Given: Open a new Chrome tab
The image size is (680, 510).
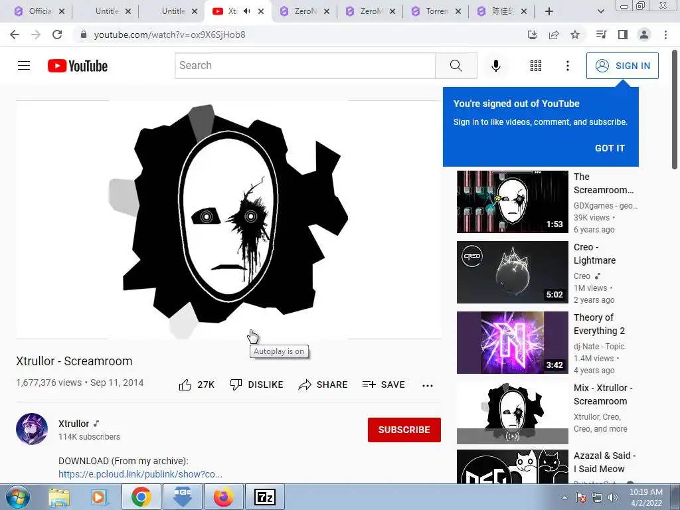Looking at the screenshot, I should point(549,11).
